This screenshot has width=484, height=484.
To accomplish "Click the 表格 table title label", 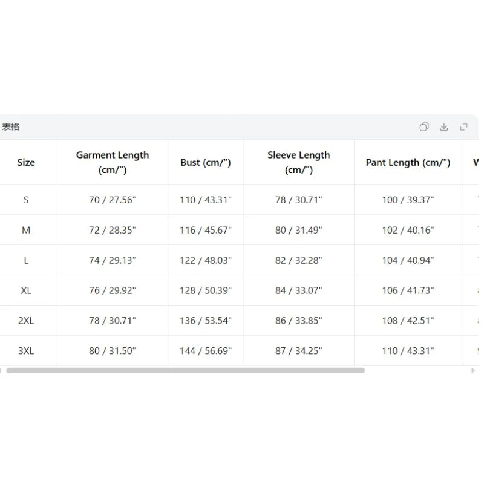I will pos(11,127).
